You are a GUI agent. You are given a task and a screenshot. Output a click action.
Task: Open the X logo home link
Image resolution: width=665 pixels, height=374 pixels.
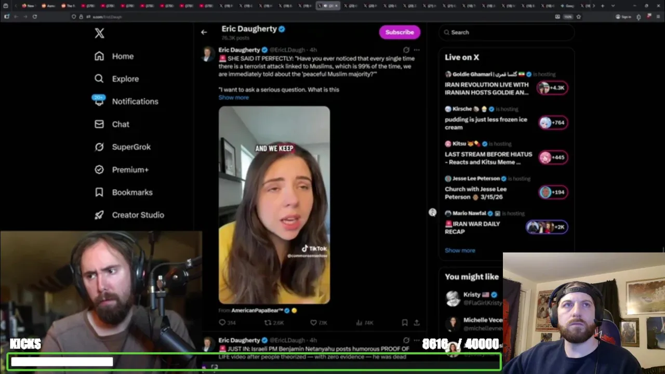point(99,33)
